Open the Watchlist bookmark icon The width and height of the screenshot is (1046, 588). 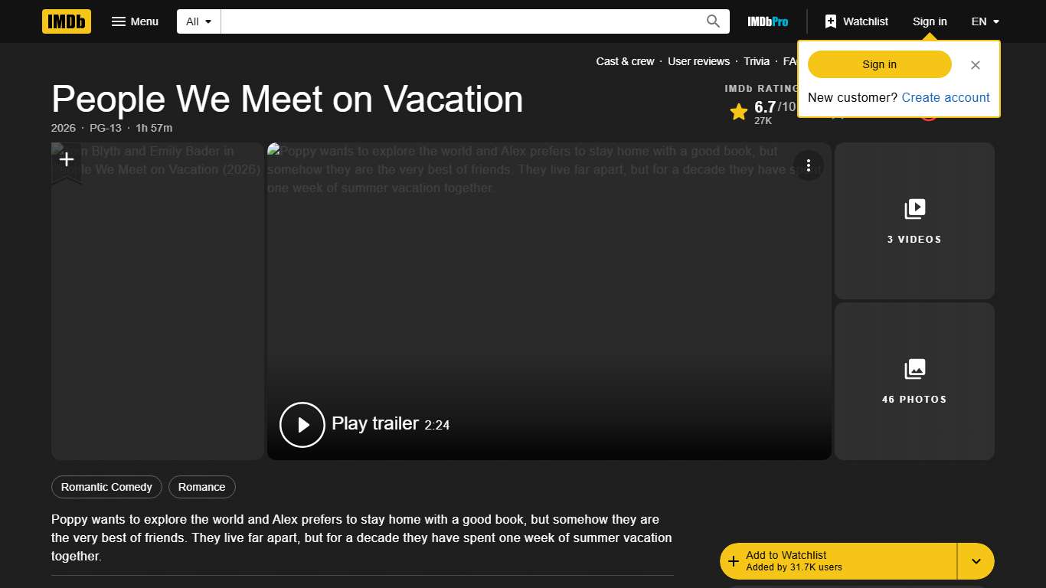point(831,21)
